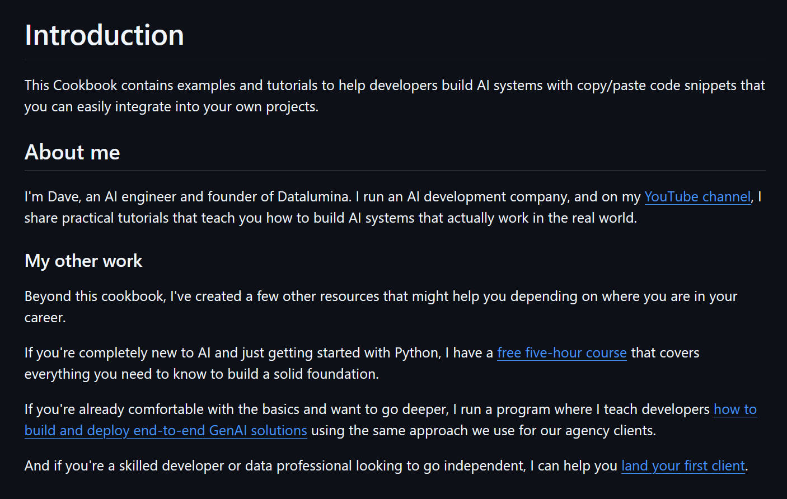The height and width of the screenshot is (499, 787).
Task: Click the word Cookbook in the first paragraph
Action: click(85, 86)
